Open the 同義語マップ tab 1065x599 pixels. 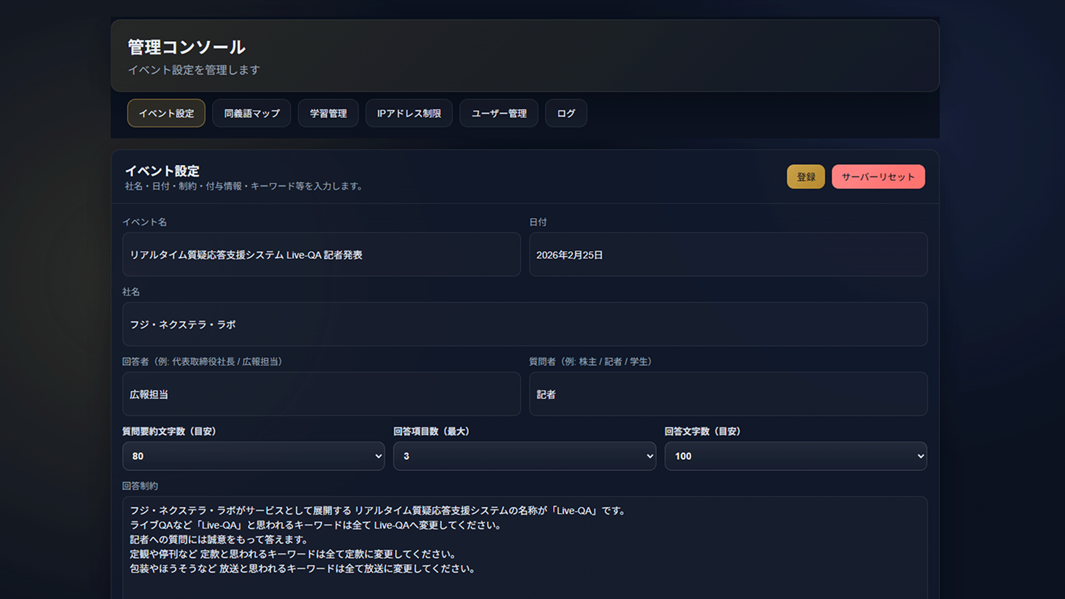(251, 113)
